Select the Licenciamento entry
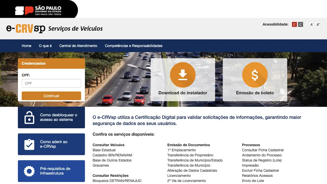 pyautogui.click(x=179, y=176)
